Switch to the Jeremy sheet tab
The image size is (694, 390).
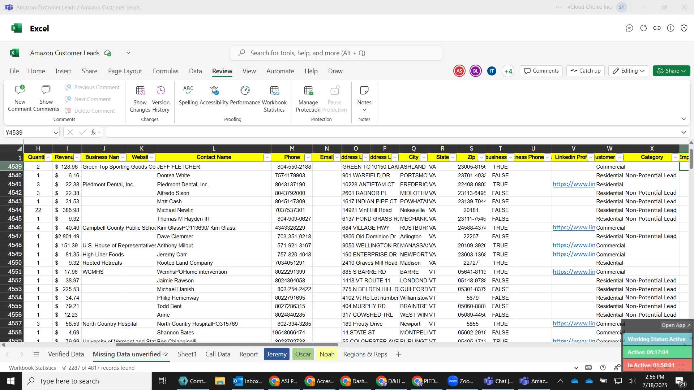[x=277, y=354]
